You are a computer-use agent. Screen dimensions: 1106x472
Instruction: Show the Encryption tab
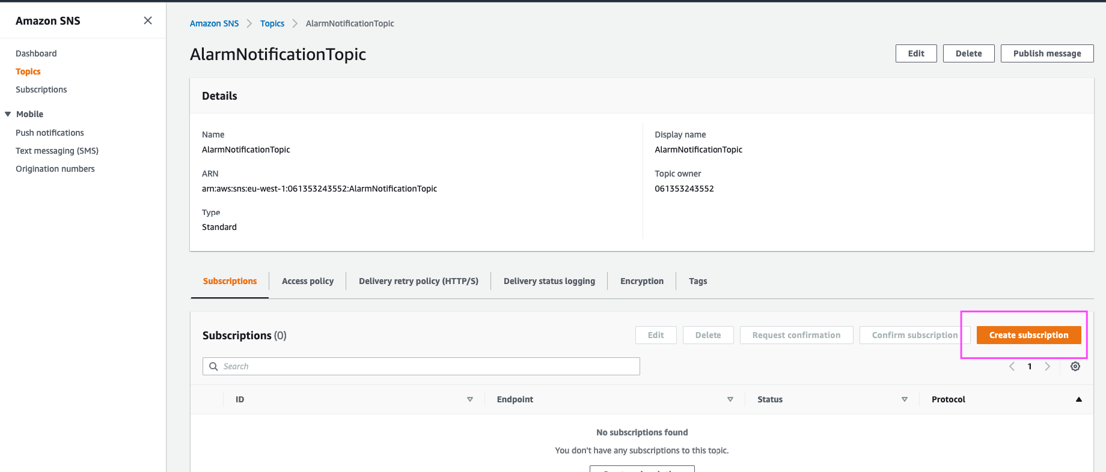[642, 281]
